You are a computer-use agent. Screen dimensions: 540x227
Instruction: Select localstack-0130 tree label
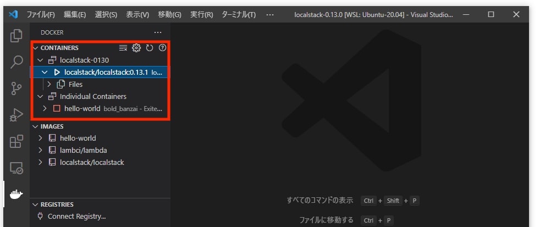tap(84, 60)
